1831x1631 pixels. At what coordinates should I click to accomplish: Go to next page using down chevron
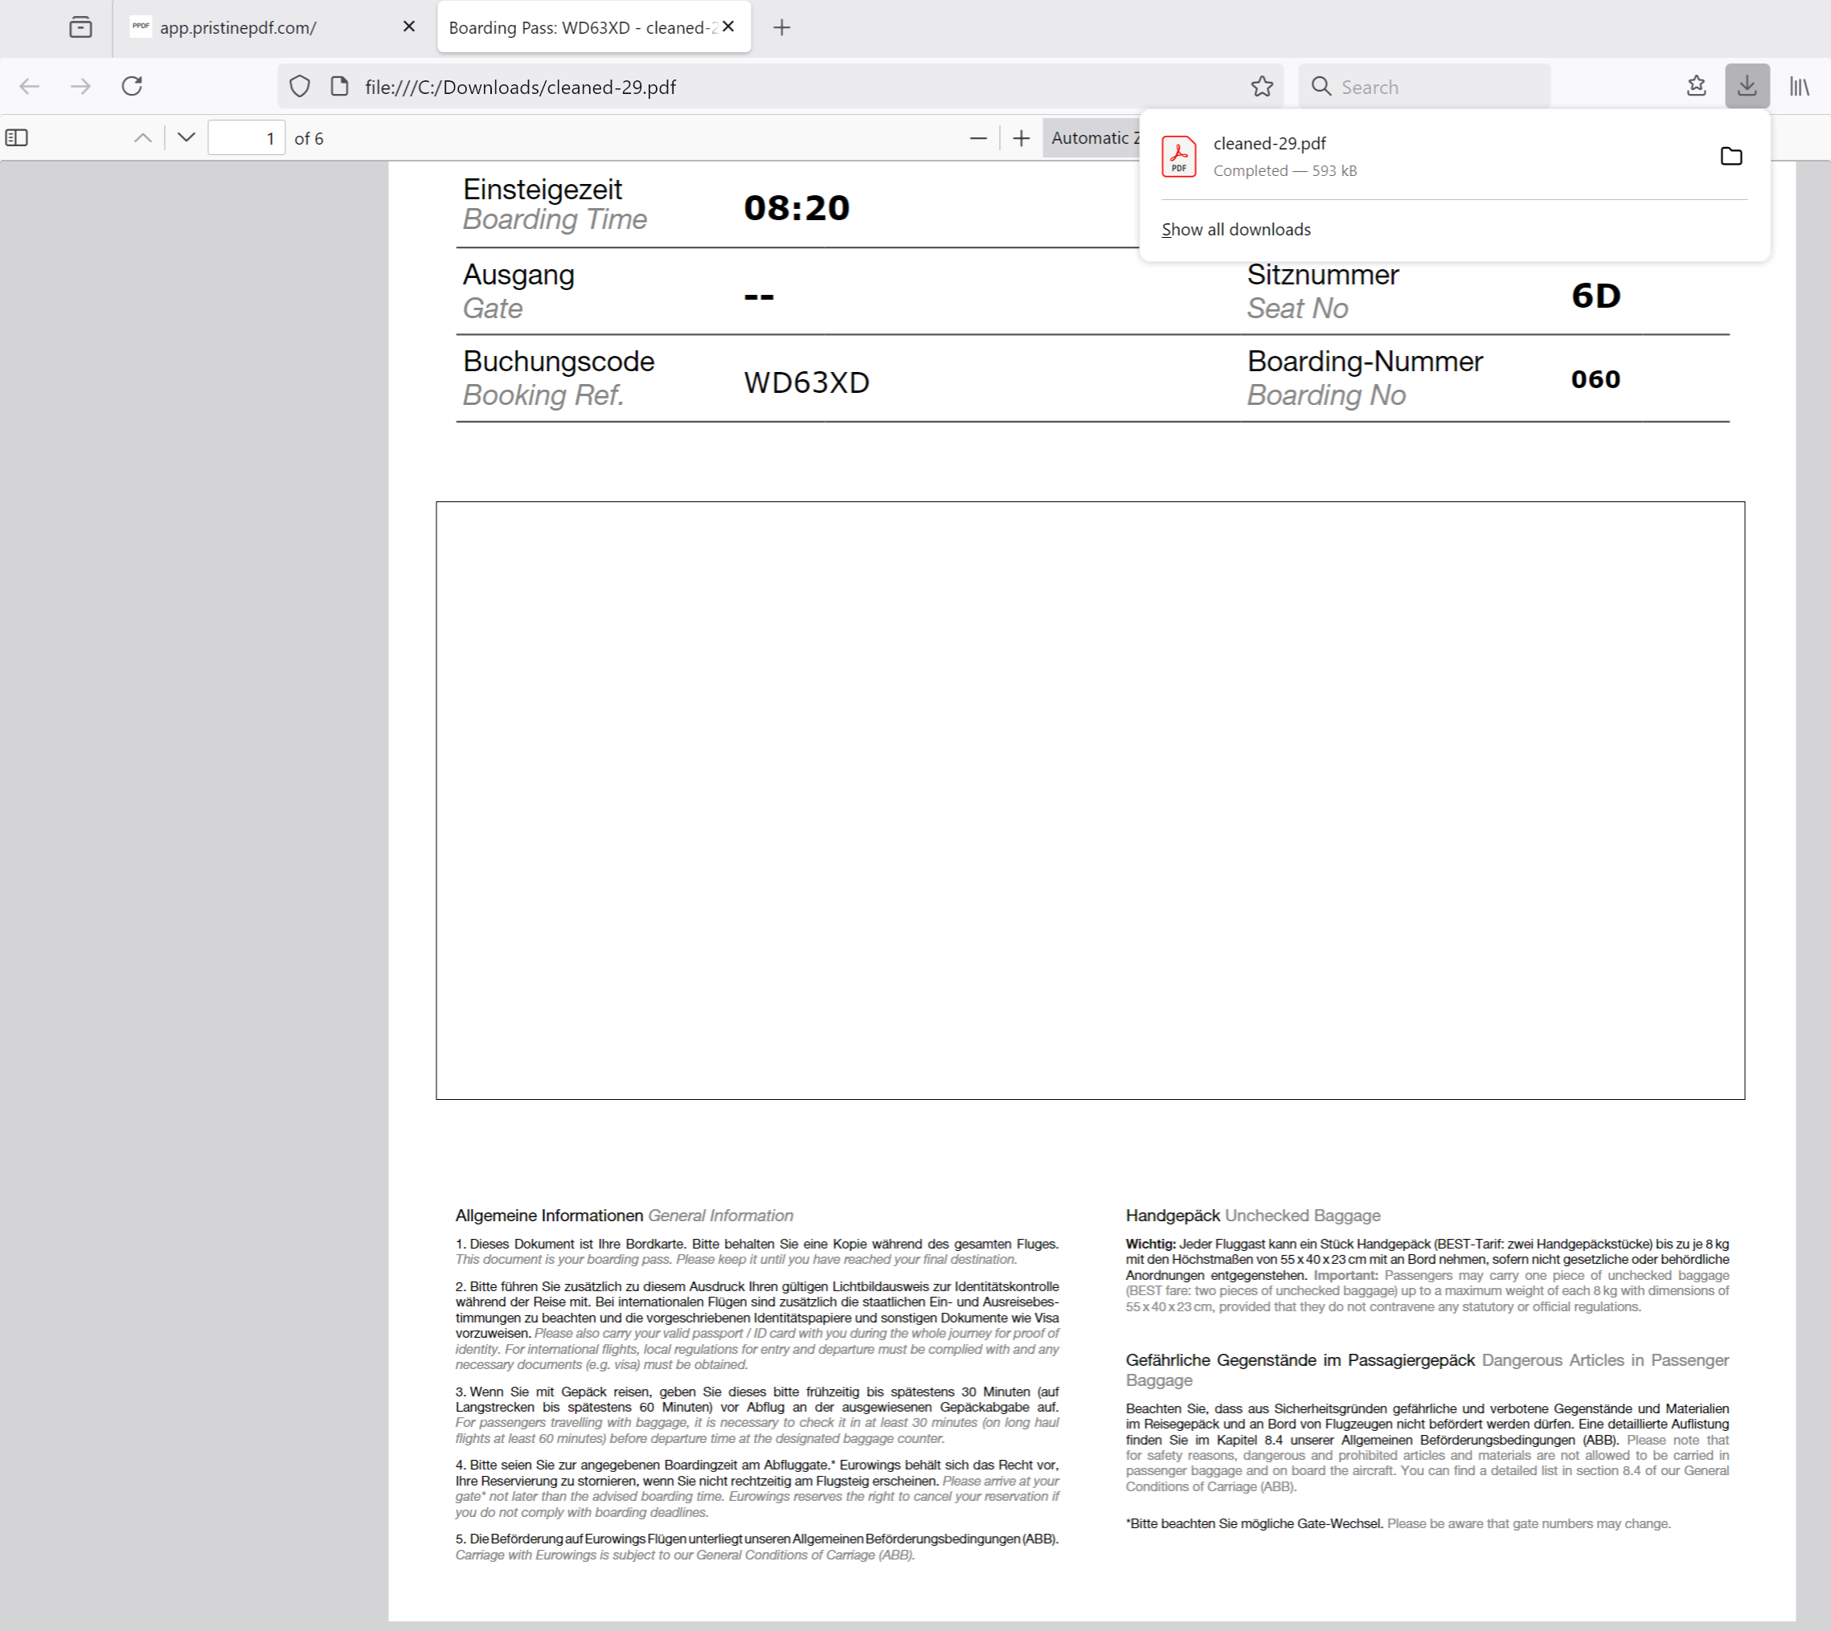pyautogui.click(x=186, y=137)
